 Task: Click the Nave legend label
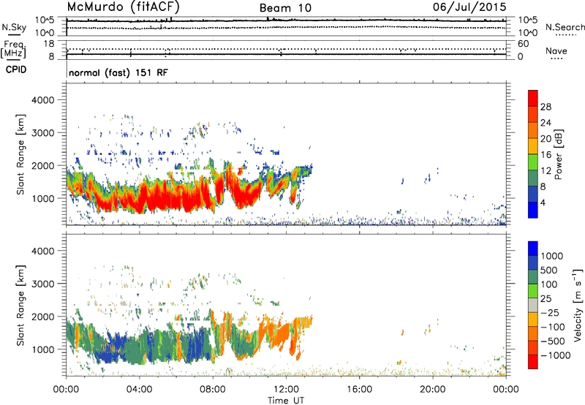point(556,50)
